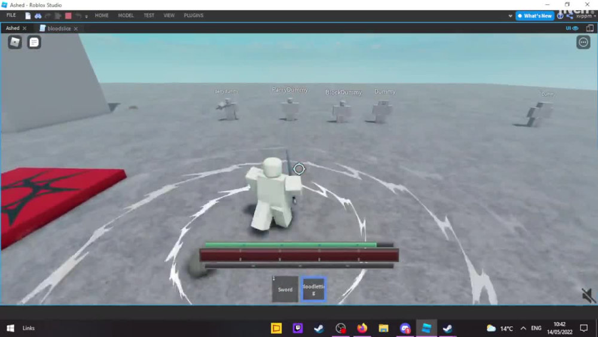
Task: Open the three-dots more menu in viewport
Action: pos(583,42)
